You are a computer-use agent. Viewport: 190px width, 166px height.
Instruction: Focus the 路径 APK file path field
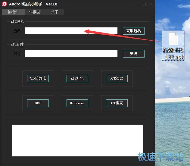tap(71, 54)
